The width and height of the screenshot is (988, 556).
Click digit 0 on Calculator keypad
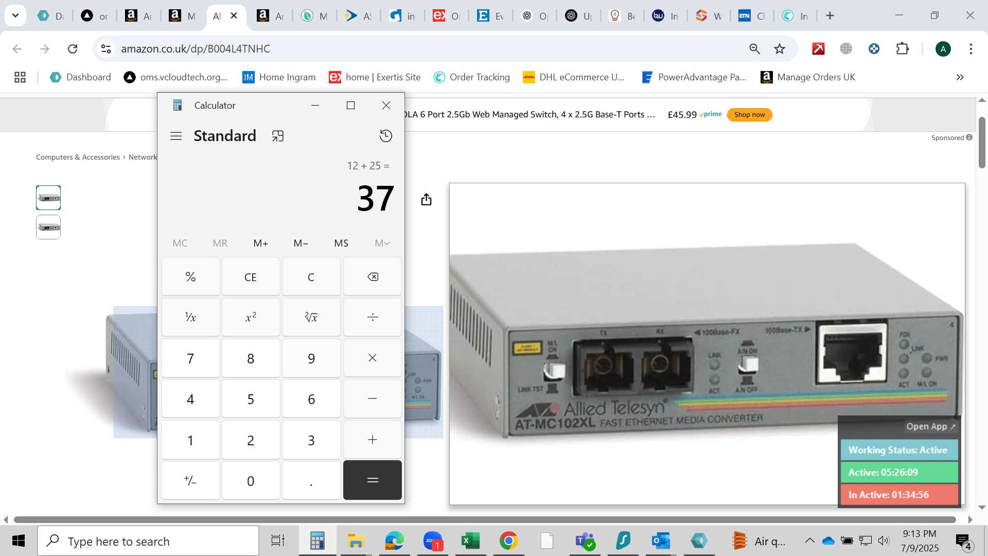point(251,480)
